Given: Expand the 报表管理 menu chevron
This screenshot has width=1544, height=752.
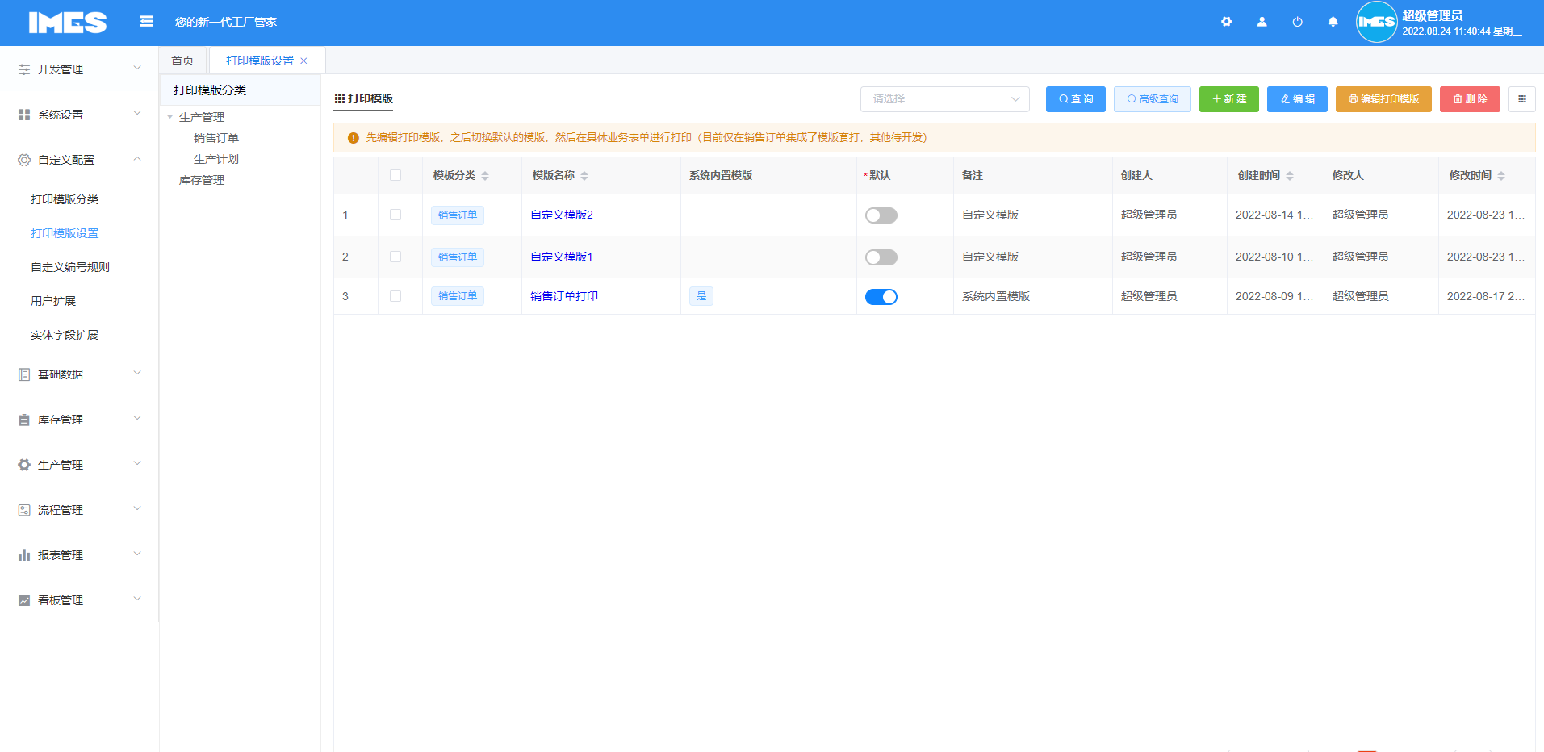Looking at the screenshot, I should pyautogui.click(x=137, y=554).
